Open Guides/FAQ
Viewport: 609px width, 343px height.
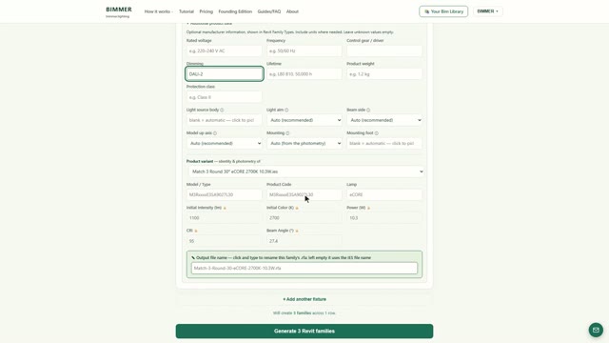(x=268, y=11)
